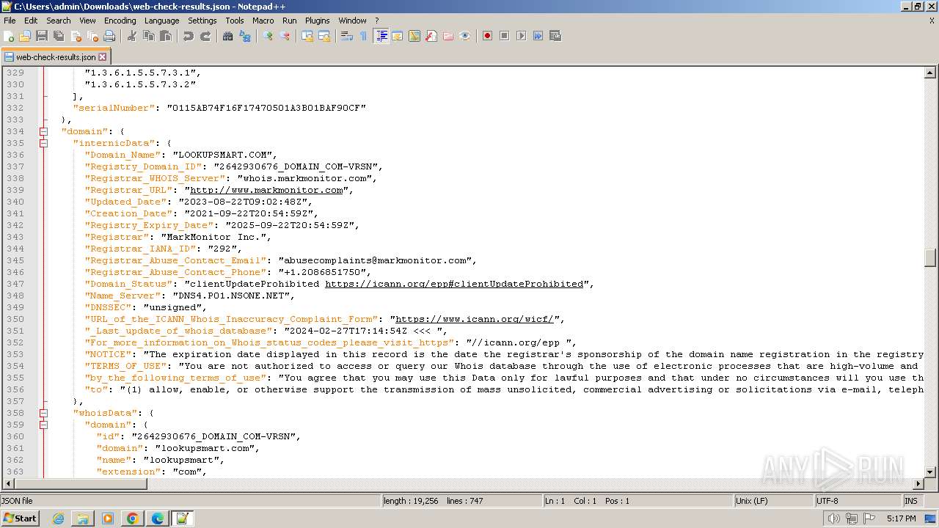Image resolution: width=939 pixels, height=528 pixels.
Task: Click the vertical scrollbar down arrow
Action: coord(930,472)
